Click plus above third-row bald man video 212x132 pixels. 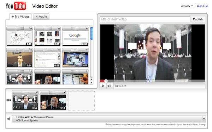[x=59, y=71]
